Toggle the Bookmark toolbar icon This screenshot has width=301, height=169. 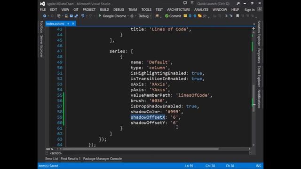coord(238,16)
